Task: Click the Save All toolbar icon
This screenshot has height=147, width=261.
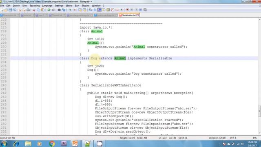Action: [15, 10]
